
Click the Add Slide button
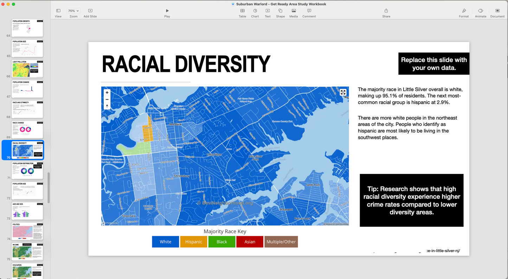[x=90, y=13]
